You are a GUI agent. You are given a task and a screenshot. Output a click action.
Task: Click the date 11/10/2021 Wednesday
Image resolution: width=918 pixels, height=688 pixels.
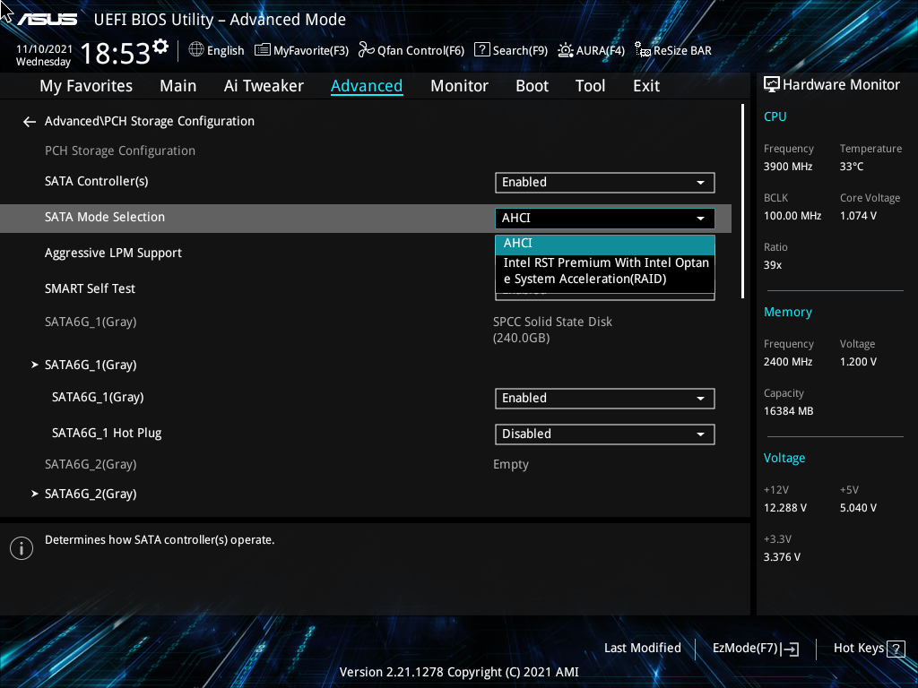(x=44, y=56)
